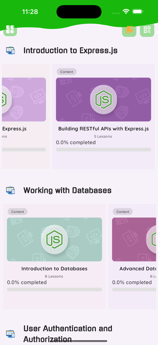Tap Node.js logo on Advanced Databases card
Viewport: 158px width, 345px height.
point(152,240)
